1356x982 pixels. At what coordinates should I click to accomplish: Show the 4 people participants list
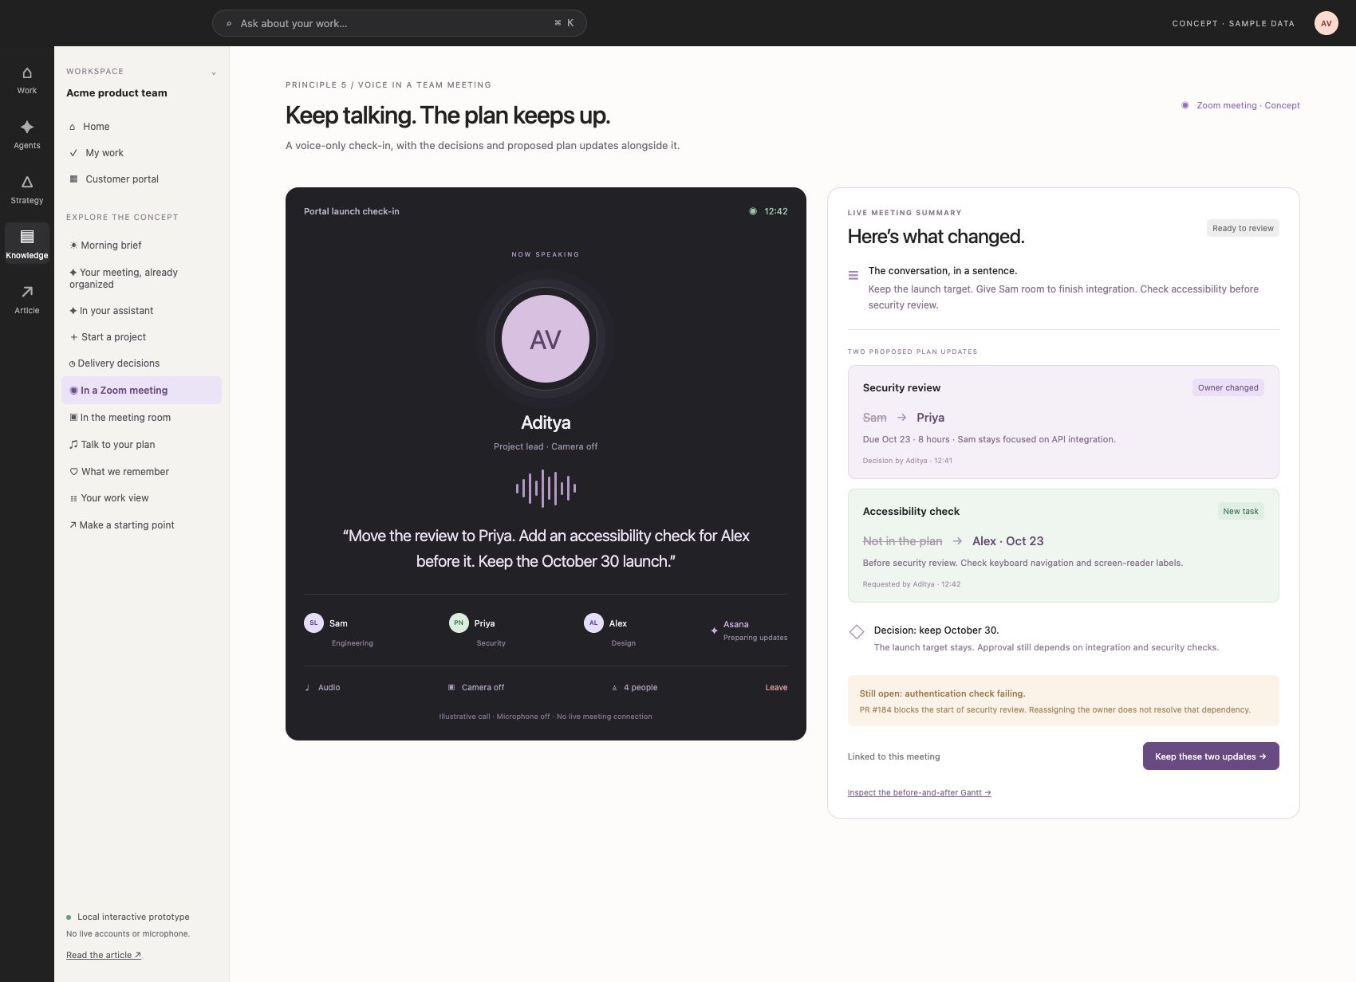[634, 687]
